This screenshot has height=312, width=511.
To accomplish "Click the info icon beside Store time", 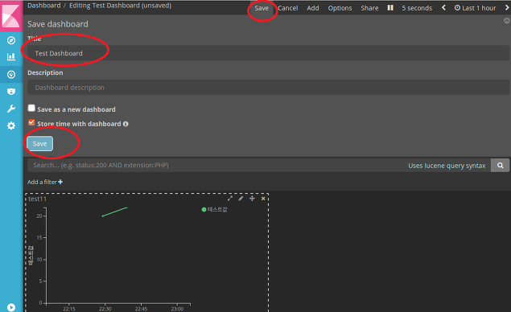I will tap(126, 124).
